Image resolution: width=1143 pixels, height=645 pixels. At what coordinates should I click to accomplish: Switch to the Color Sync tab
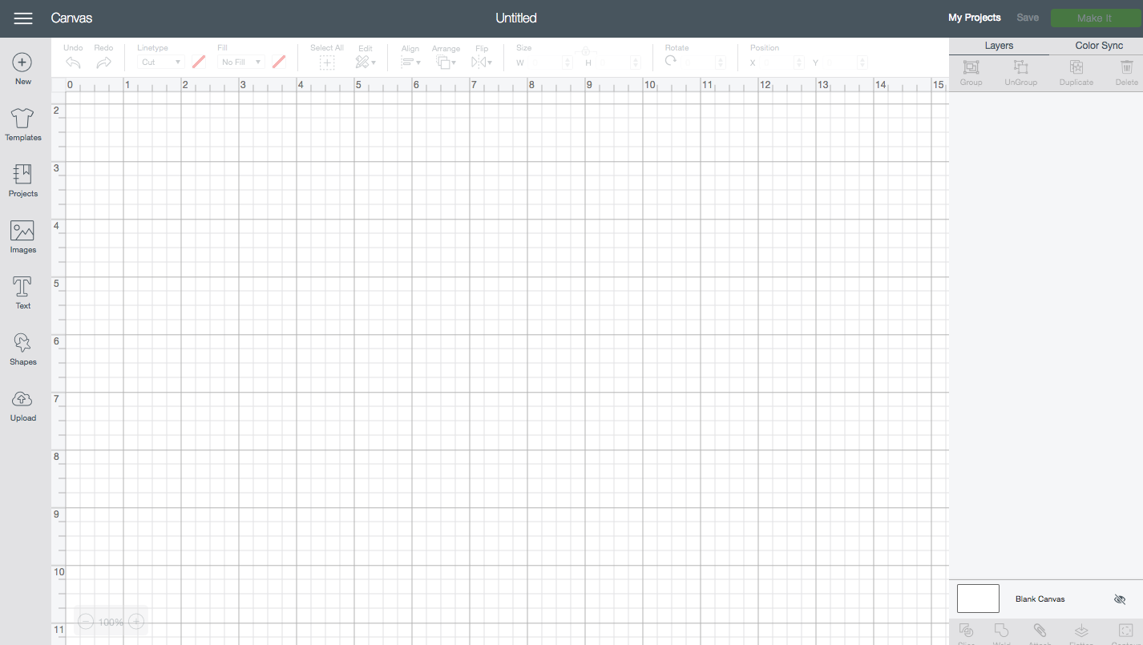[1099, 46]
